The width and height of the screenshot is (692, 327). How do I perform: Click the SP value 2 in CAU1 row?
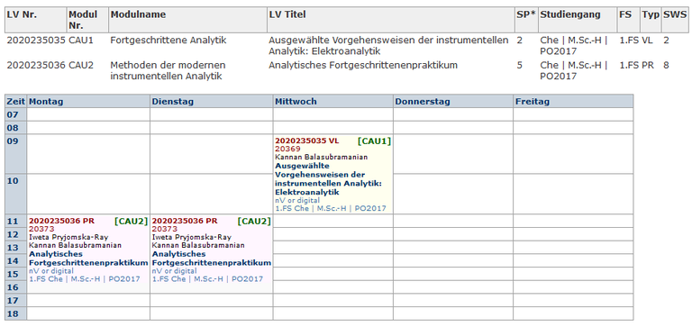pos(519,41)
